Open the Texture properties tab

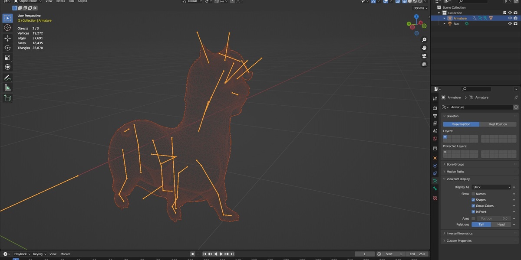(x=435, y=198)
